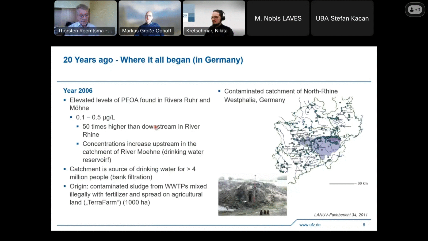The height and width of the screenshot is (241, 428).
Task: Click the 'Kretschmar, Nikita' name label
Action: pyautogui.click(x=207, y=31)
